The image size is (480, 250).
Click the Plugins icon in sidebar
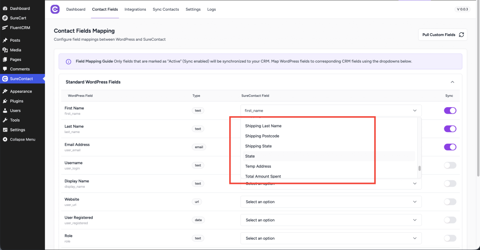coord(5,101)
